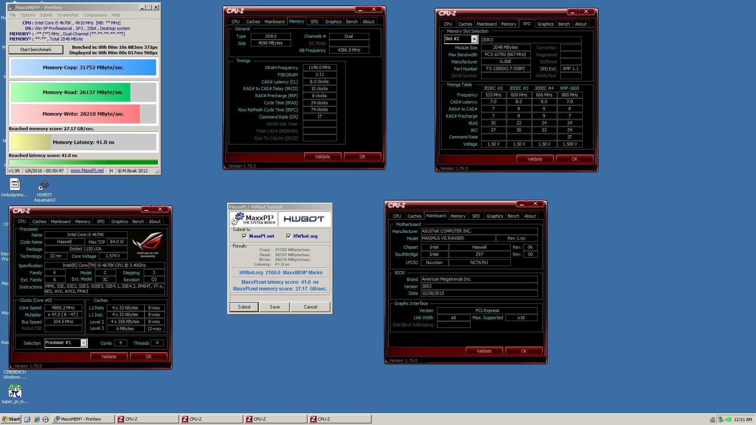Click the Core Speed value 4909.2 MHz

pyautogui.click(x=63, y=308)
